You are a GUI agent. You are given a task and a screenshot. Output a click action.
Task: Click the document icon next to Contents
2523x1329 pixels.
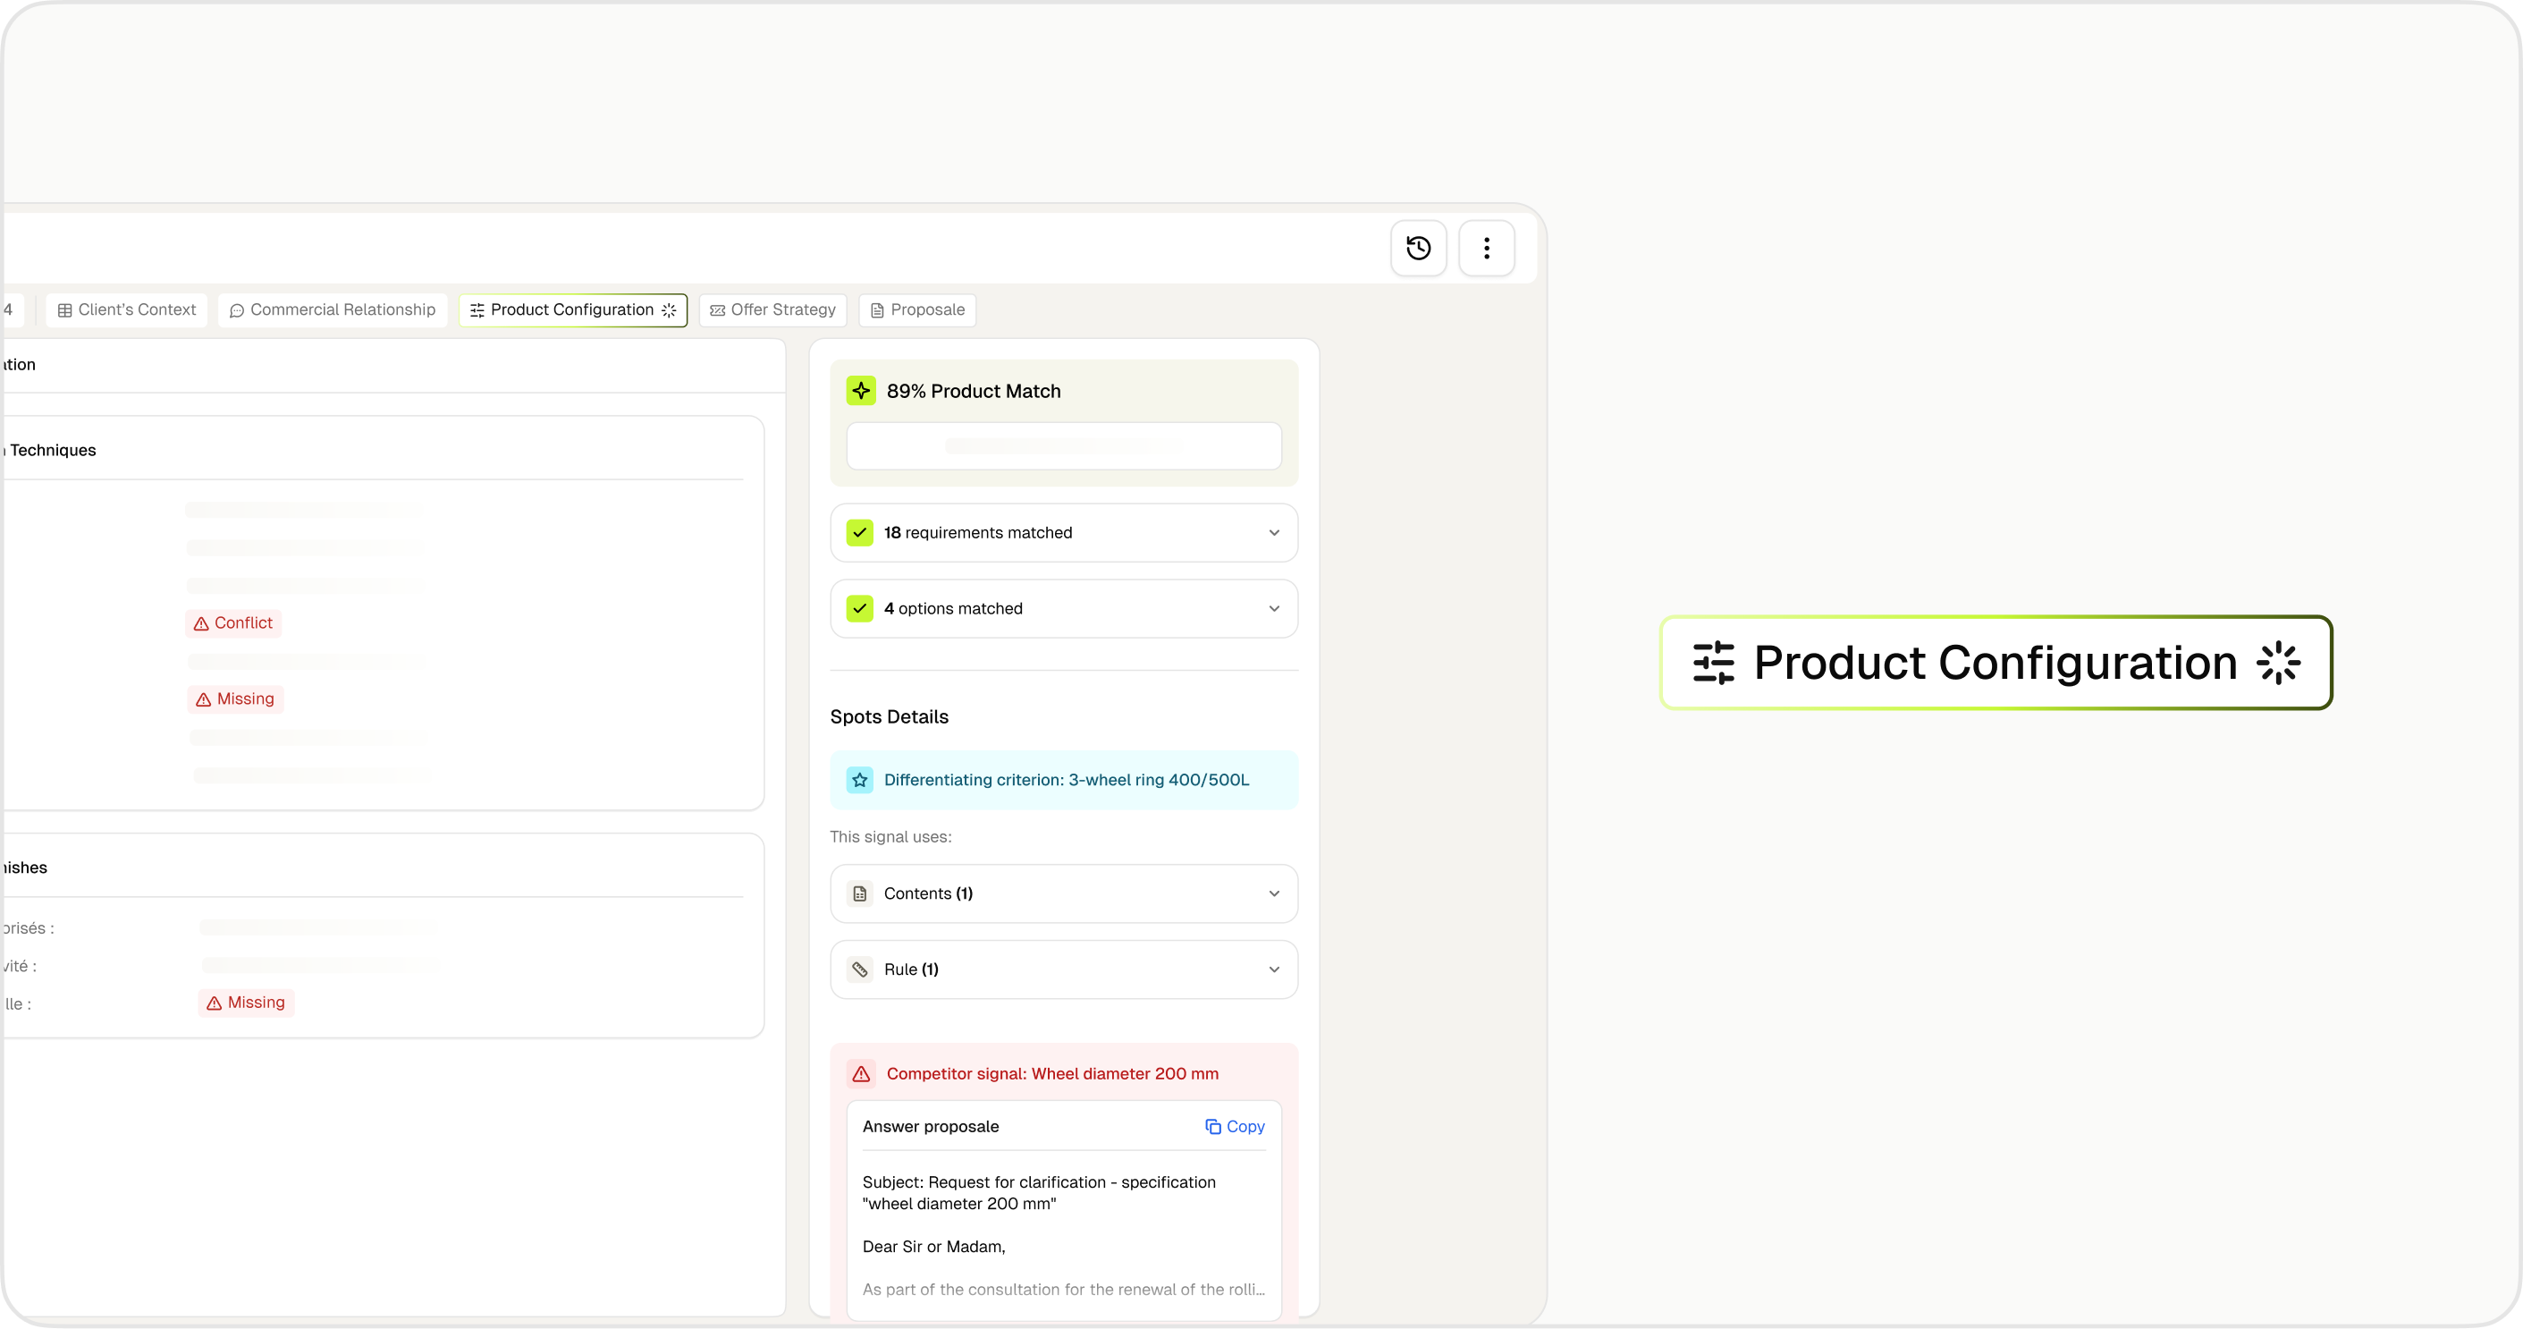pos(859,893)
